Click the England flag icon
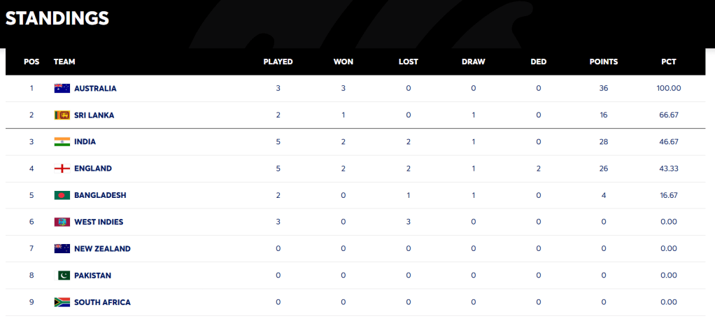The width and height of the screenshot is (715, 321). click(62, 169)
